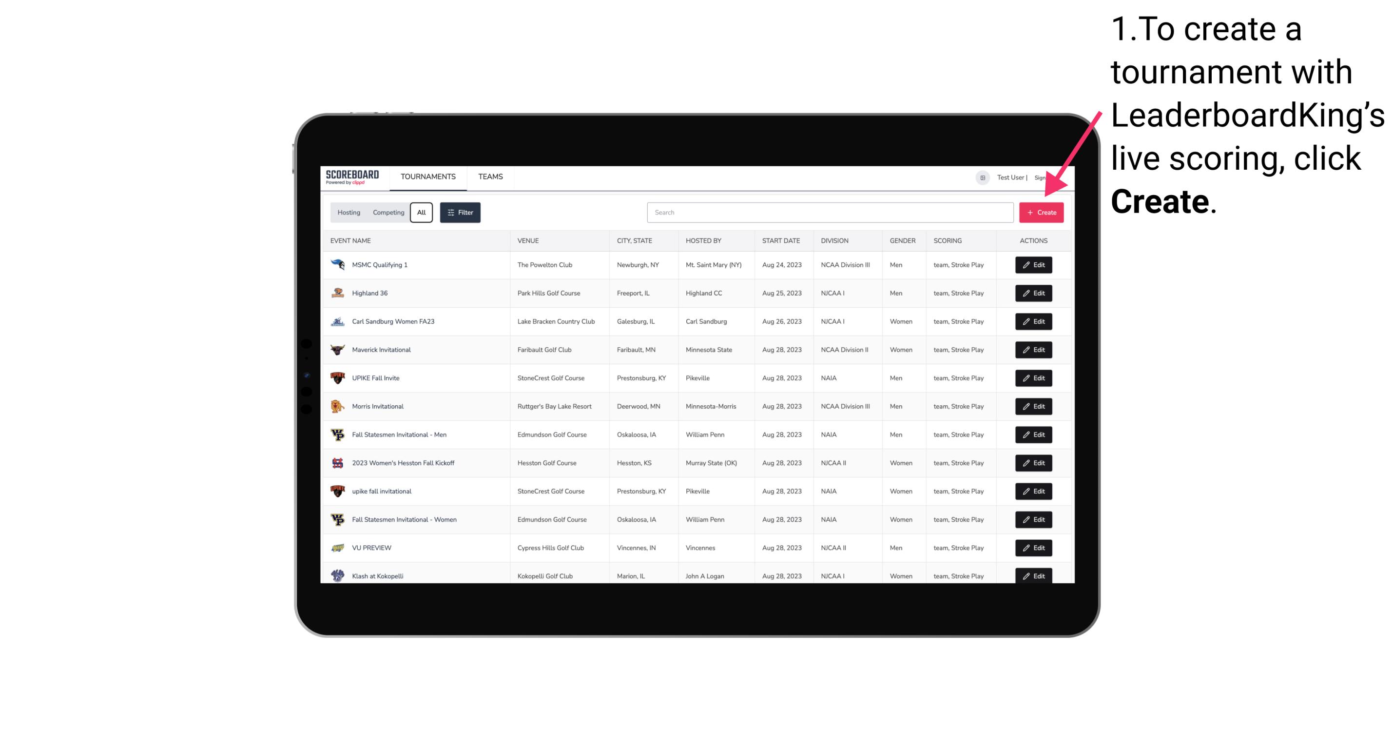This screenshot has width=1393, height=750.
Task: Click the Edit icon for Maverick Invitational
Action: [1033, 349]
